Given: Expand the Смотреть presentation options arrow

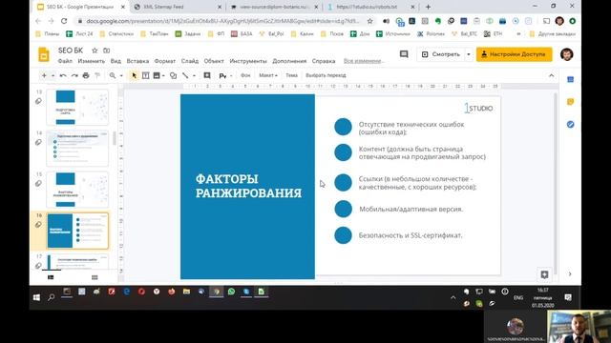Looking at the screenshot, I should pos(469,54).
